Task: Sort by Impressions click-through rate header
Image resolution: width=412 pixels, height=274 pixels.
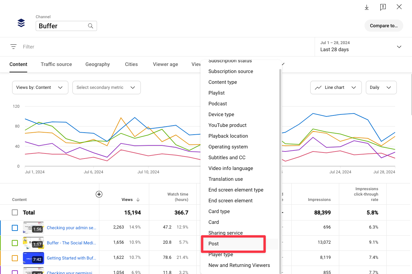Action: coord(366,194)
